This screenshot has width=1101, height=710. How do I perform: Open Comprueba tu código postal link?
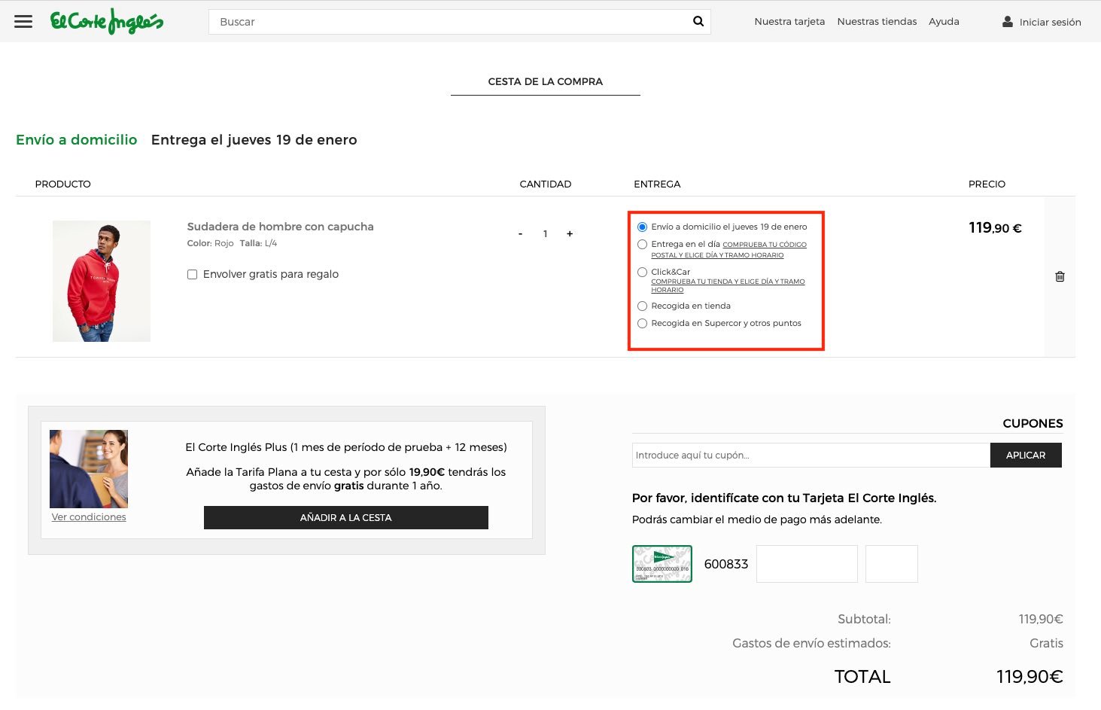[728, 250]
